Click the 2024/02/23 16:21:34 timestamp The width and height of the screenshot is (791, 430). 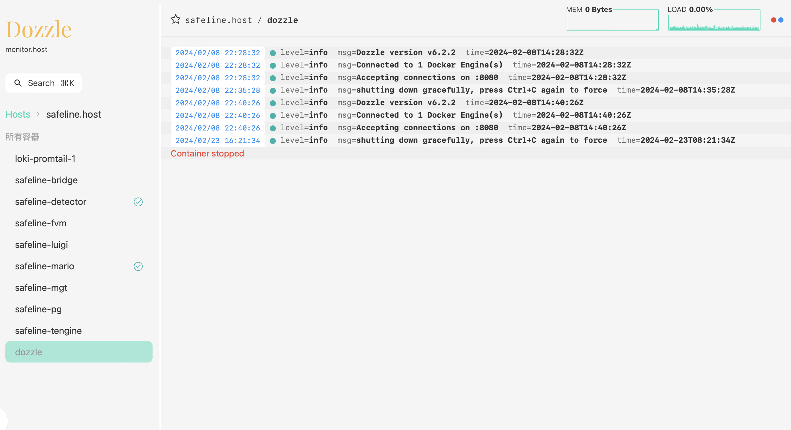217,140
